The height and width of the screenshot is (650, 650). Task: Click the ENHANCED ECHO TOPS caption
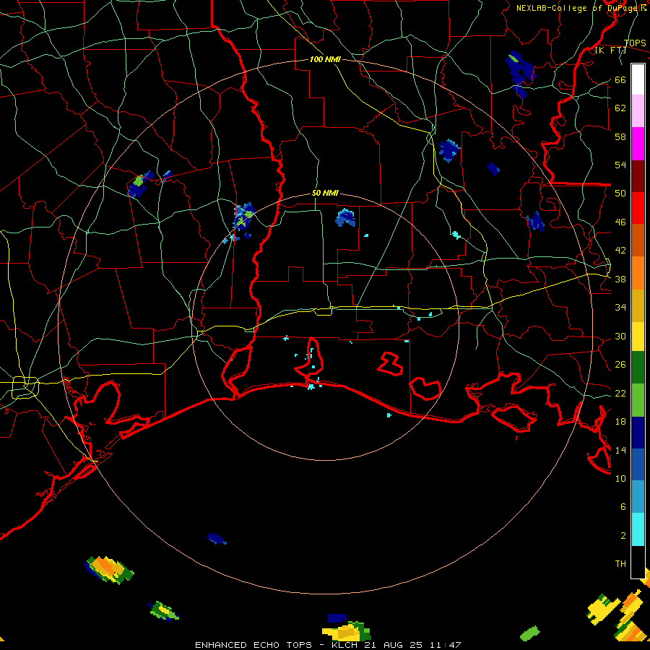coord(253,645)
